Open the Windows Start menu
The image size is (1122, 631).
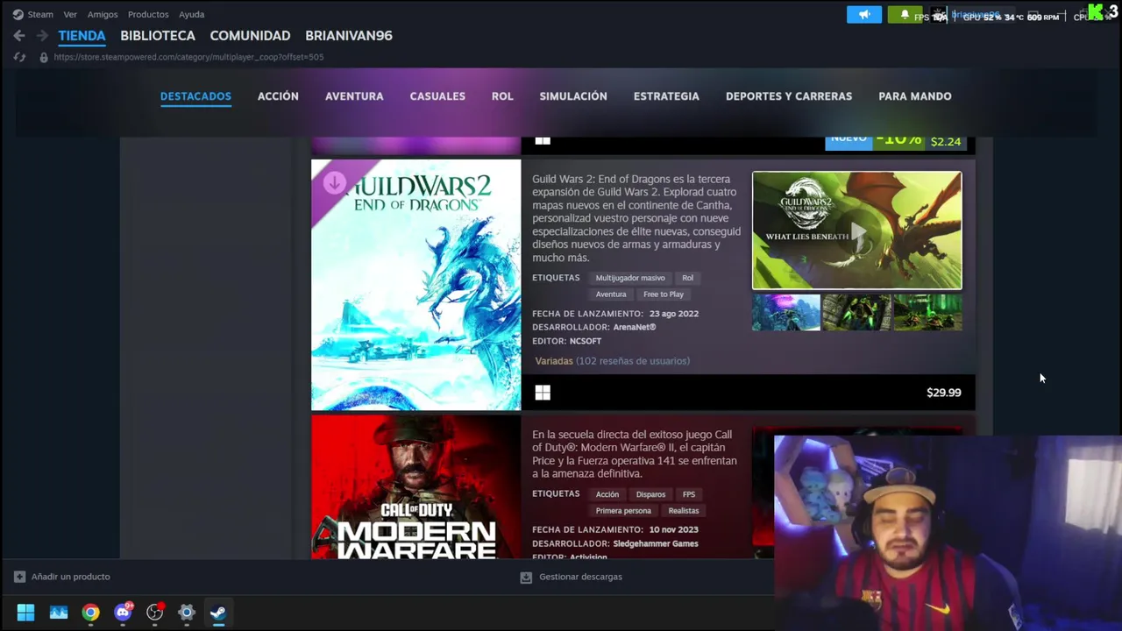tap(25, 613)
